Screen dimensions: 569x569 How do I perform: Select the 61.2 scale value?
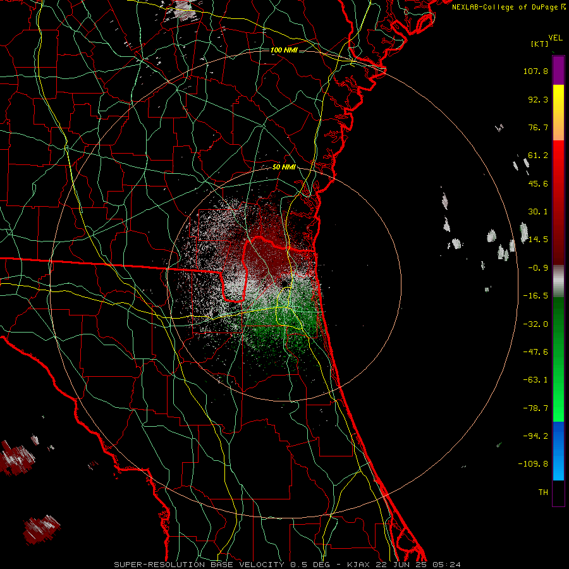[x=538, y=156]
